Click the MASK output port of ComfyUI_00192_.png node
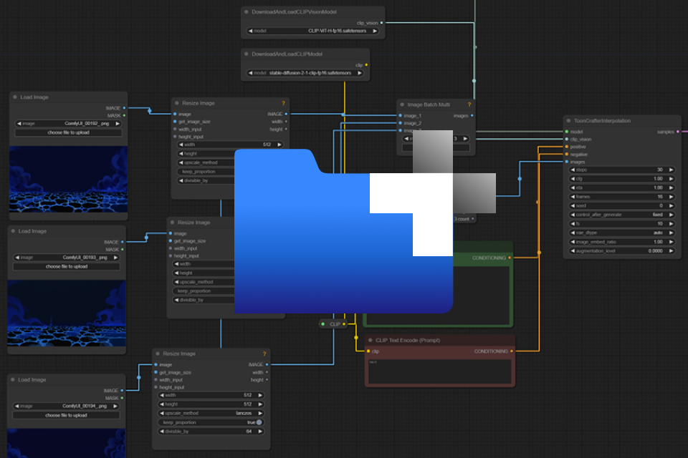Viewport: 688px width, 458px height. coord(124,115)
